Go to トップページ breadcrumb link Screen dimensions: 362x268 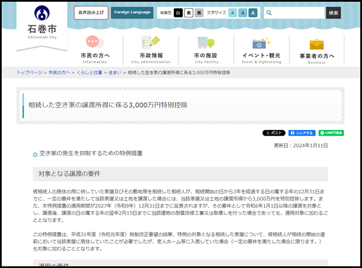click(x=29, y=72)
